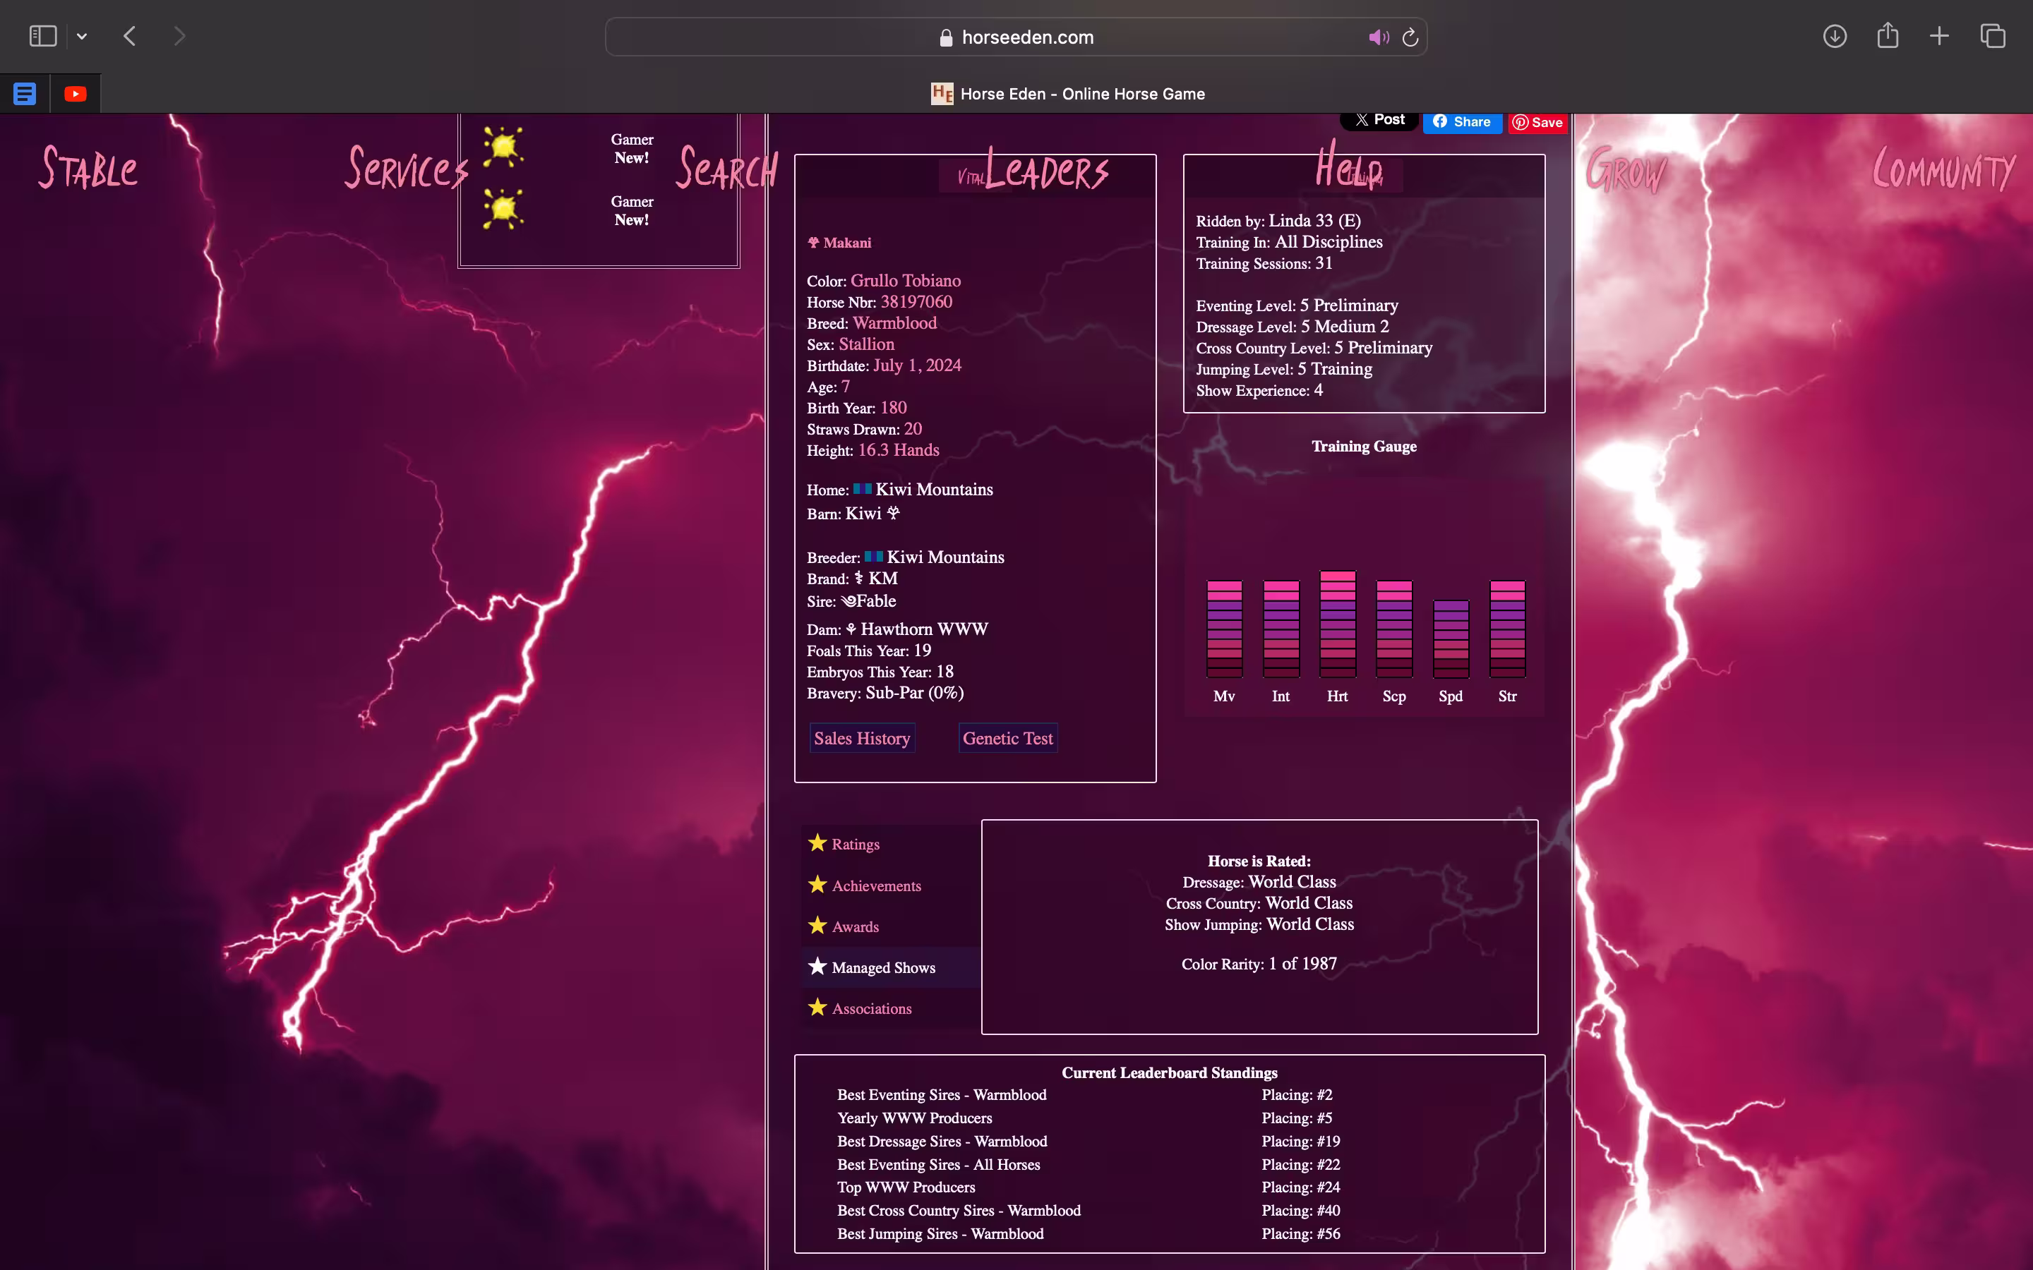2033x1270 pixels.
Task: Open the Stable menu
Action: click(x=88, y=168)
